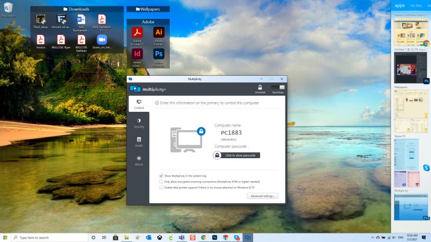
Task: Open Advanced settings
Action: point(262,196)
